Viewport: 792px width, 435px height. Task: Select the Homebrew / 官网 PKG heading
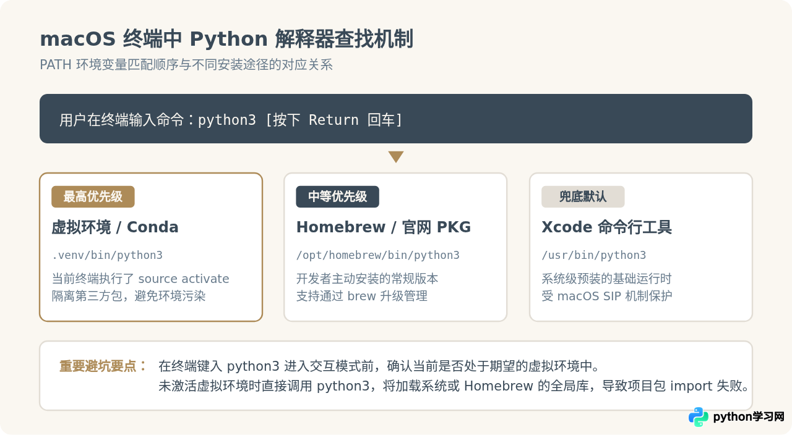point(384,227)
